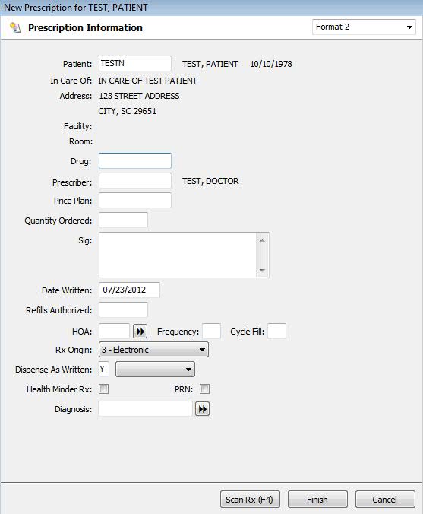423x514 pixels.
Task: Click the HOA double-arrow lookup icon
Action: [140, 332]
